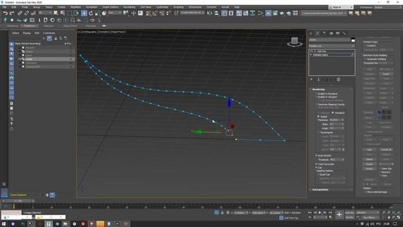Activate the Select and Link tool
403x227 pixels.
pyautogui.click(x=20, y=13)
